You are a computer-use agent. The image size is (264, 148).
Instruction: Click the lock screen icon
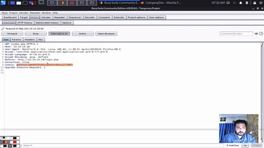click(255, 3)
